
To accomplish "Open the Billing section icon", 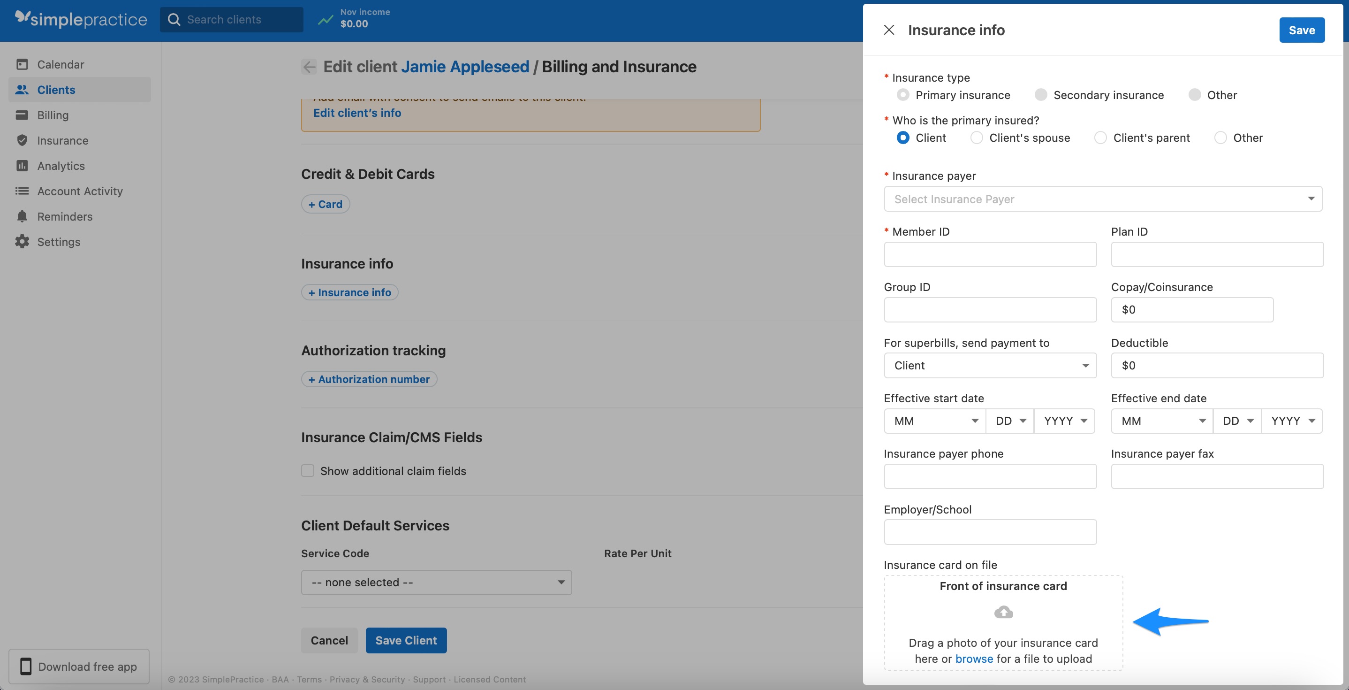I will click(22, 115).
